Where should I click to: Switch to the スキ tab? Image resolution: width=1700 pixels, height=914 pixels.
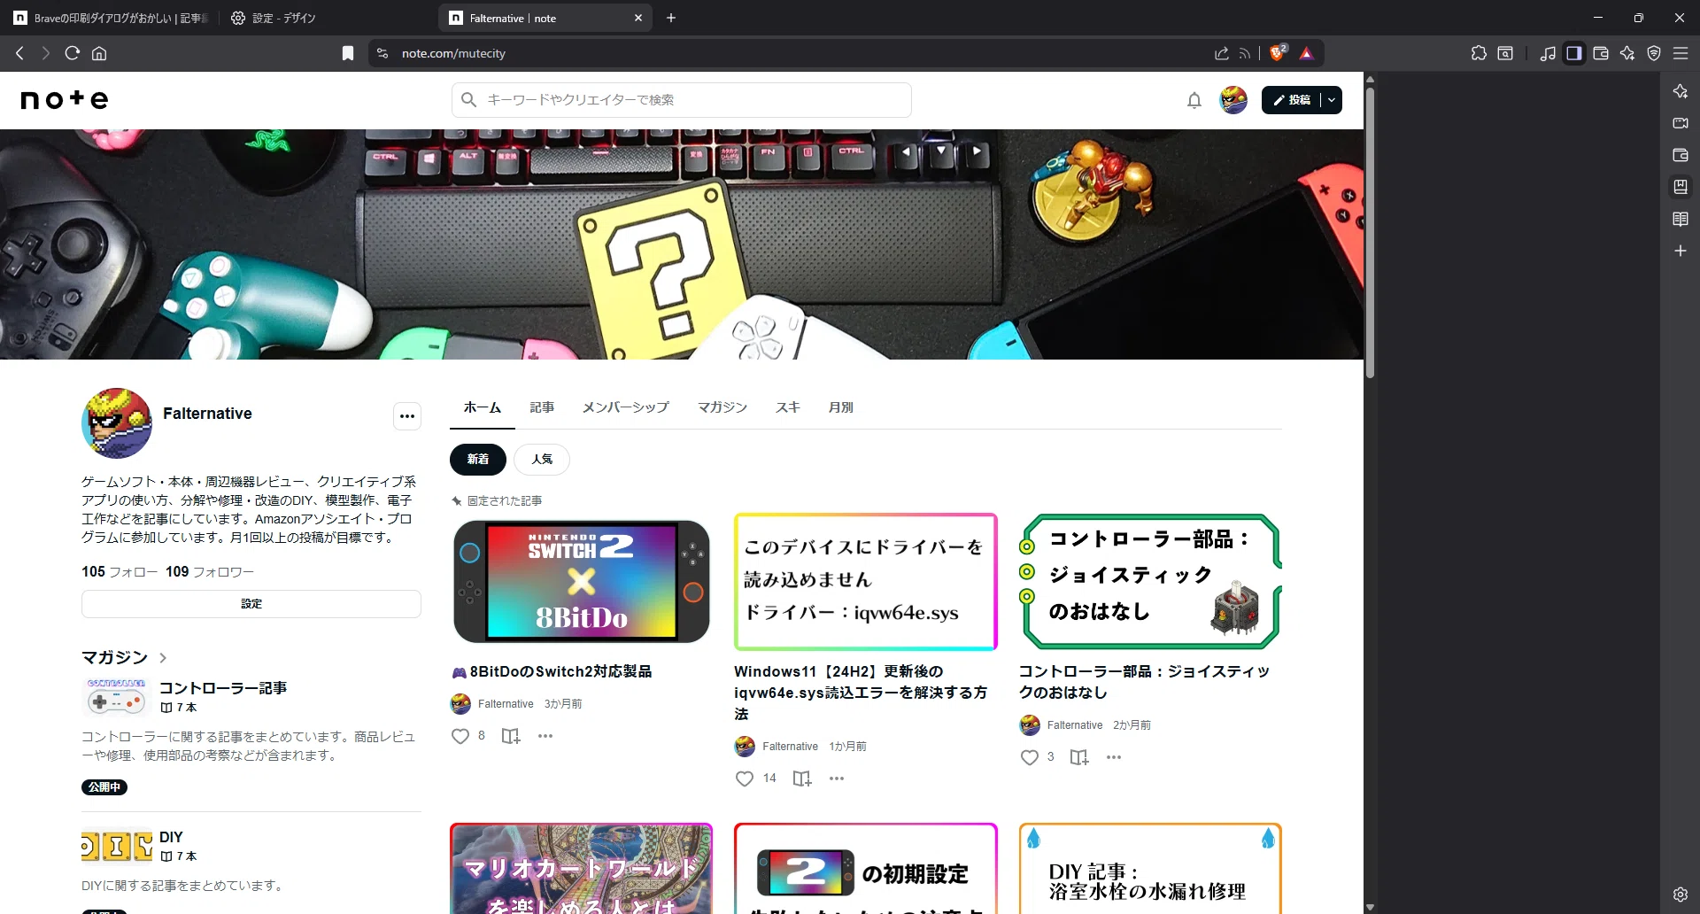point(788,407)
